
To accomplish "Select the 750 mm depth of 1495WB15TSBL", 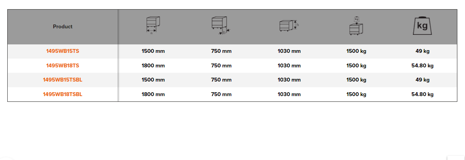I will [221, 80].
